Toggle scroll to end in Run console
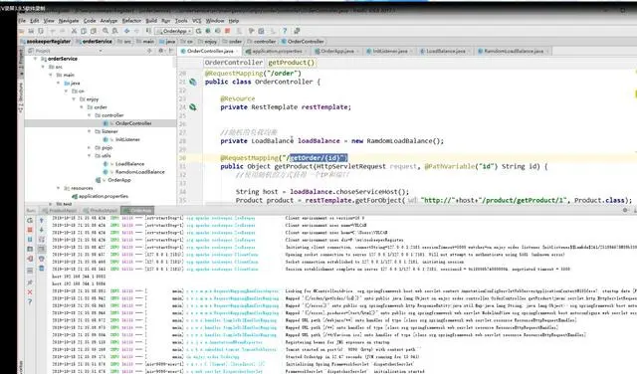 click(42, 249)
